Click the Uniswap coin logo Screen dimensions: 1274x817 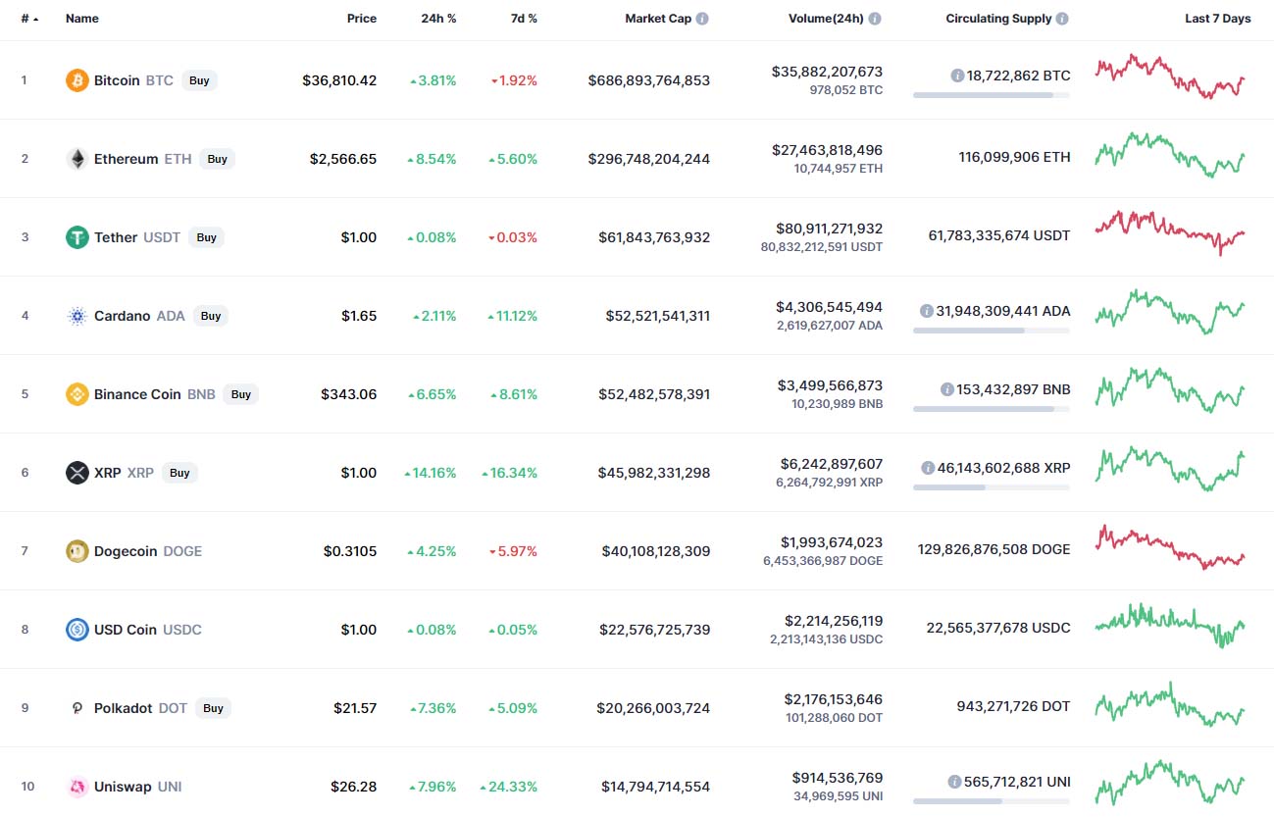pos(76,787)
